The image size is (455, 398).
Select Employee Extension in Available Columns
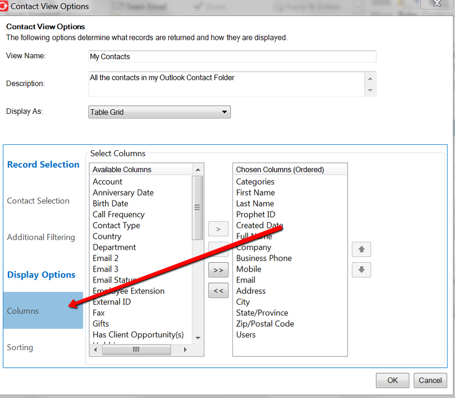pos(128,291)
